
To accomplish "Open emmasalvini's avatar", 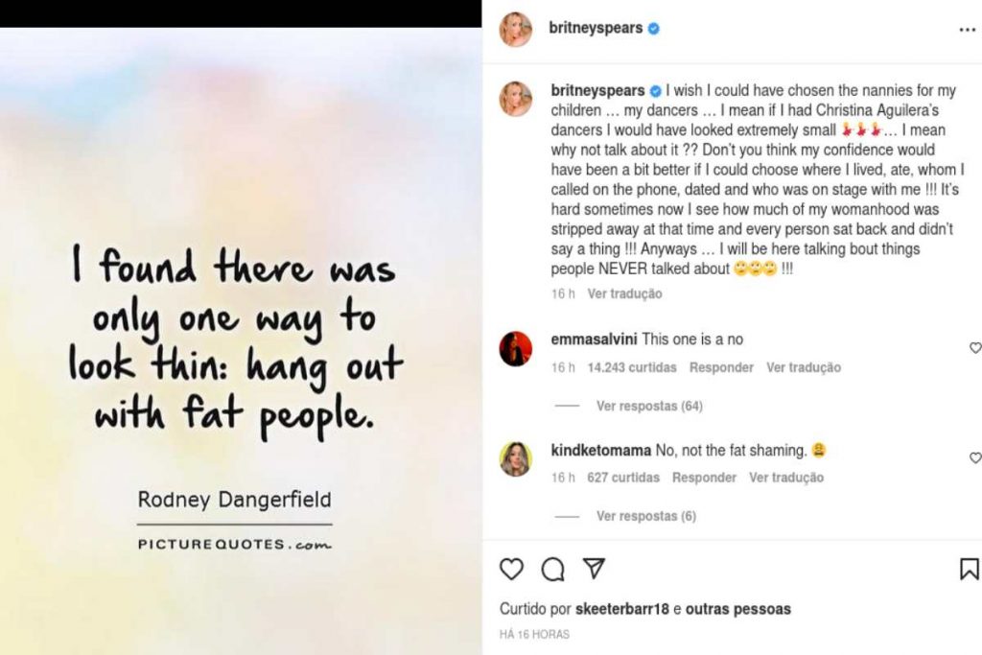I will pyautogui.click(x=515, y=348).
